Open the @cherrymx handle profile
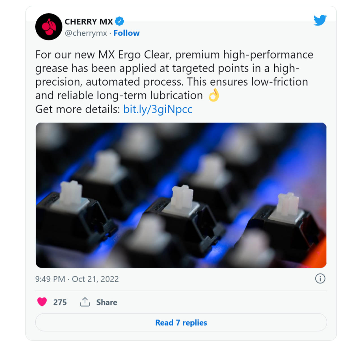 pos(86,33)
